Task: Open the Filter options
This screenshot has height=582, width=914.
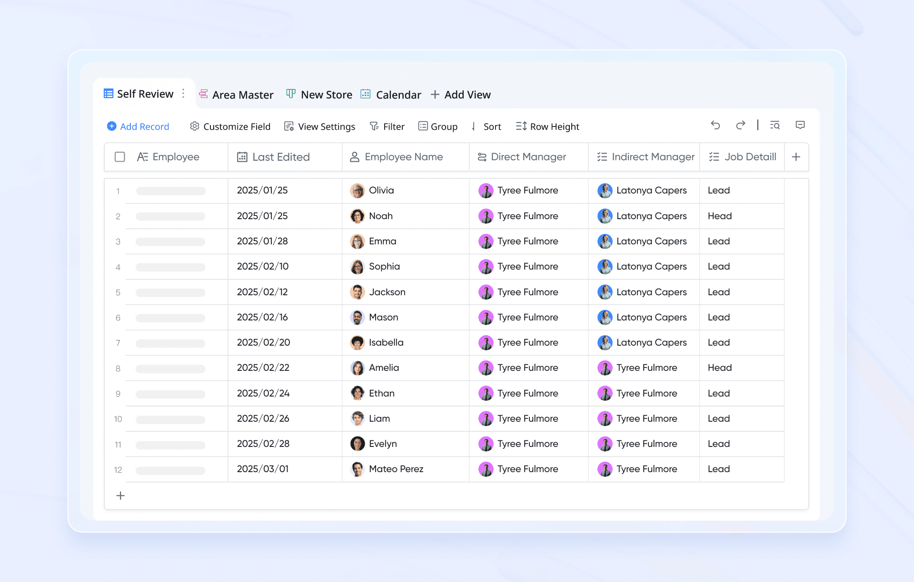Action: (x=387, y=126)
